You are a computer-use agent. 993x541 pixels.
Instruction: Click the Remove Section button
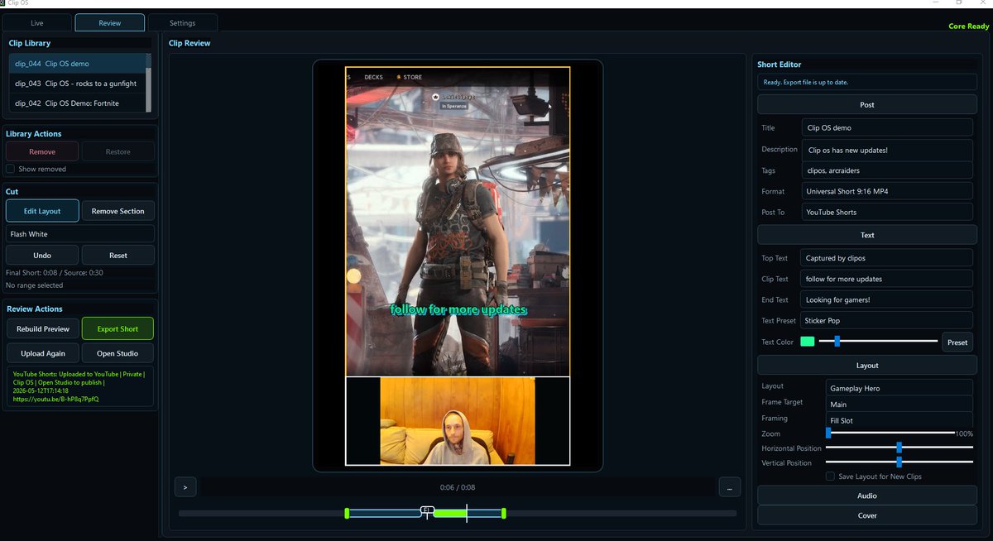pyautogui.click(x=118, y=211)
